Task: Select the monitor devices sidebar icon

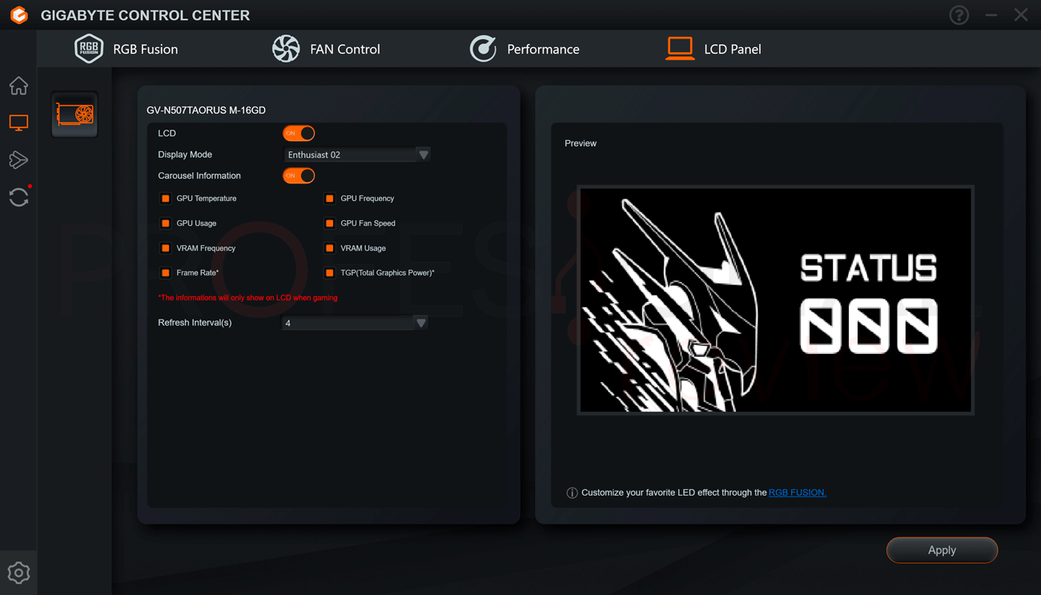Action: pyautogui.click(x=18, y=123)
